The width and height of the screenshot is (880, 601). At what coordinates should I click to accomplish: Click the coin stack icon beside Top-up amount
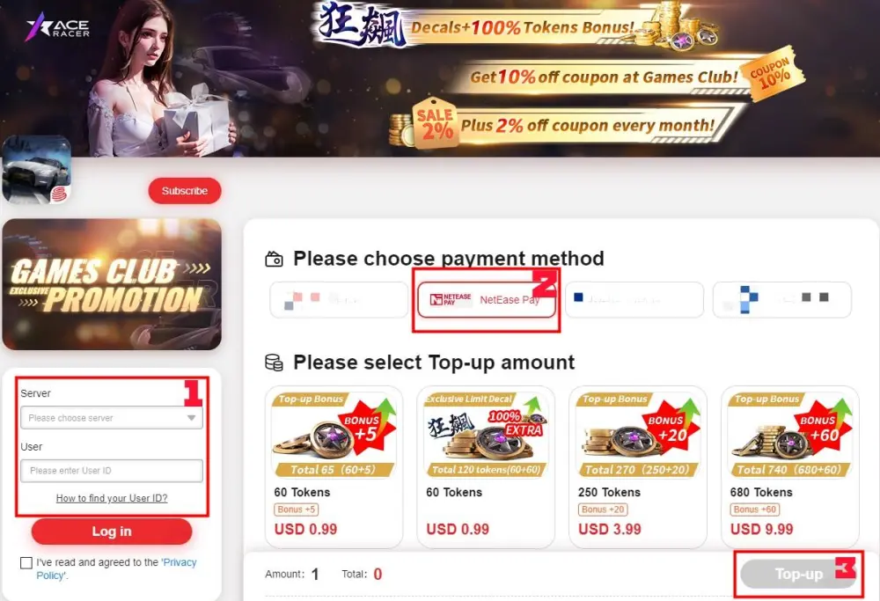[x=274, y=363]
